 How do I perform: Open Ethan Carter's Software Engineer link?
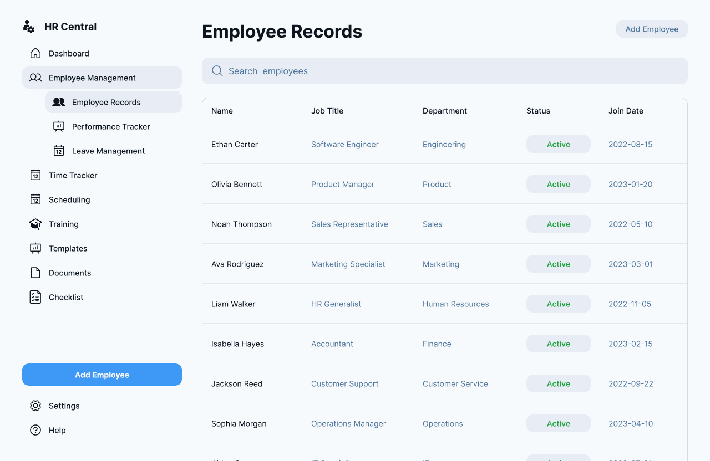pyautogui.click(x=344, y=144)
